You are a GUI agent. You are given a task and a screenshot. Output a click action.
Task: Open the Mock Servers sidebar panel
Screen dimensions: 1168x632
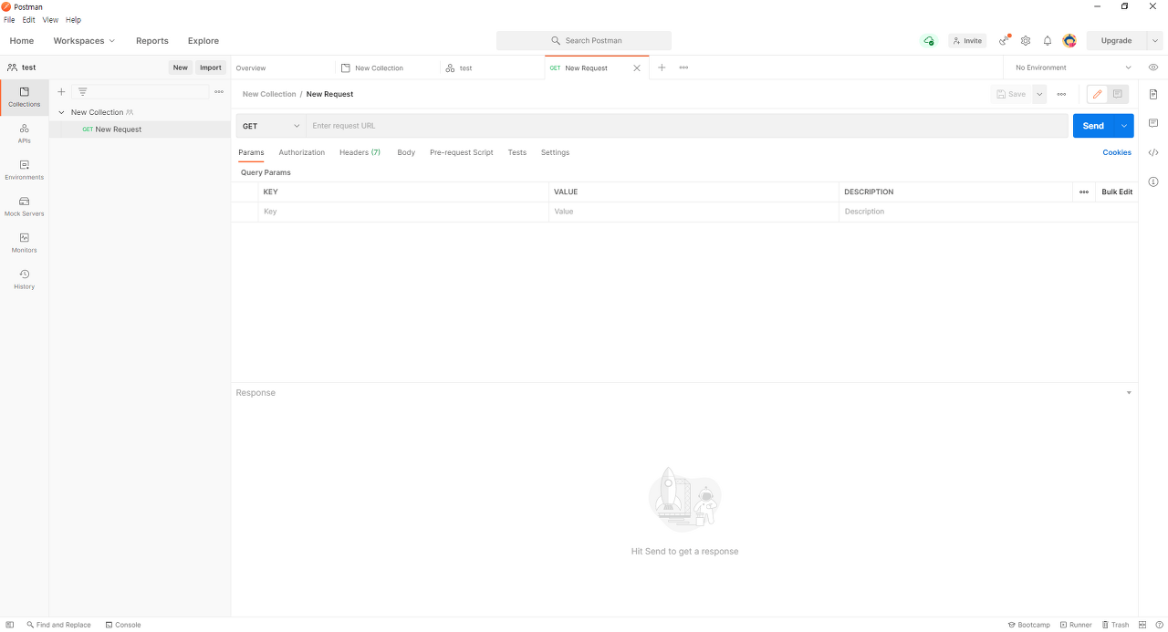(x=25, y=207)
